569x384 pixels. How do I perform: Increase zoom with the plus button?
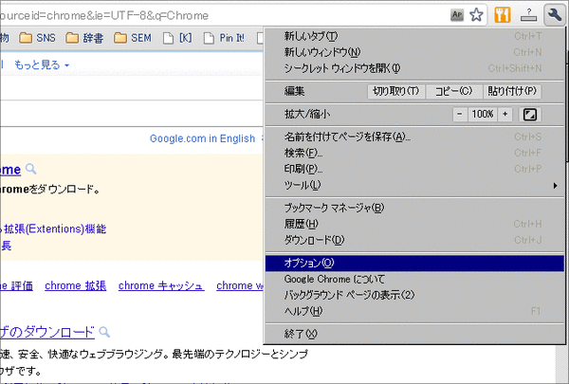[x=505, y=115]
